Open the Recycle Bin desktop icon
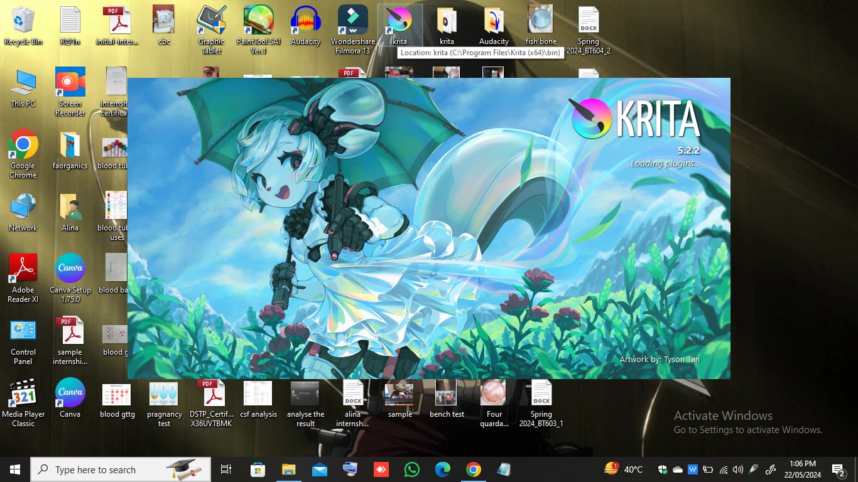Screen dimensions: 858x482 click(x=23, y=26)
